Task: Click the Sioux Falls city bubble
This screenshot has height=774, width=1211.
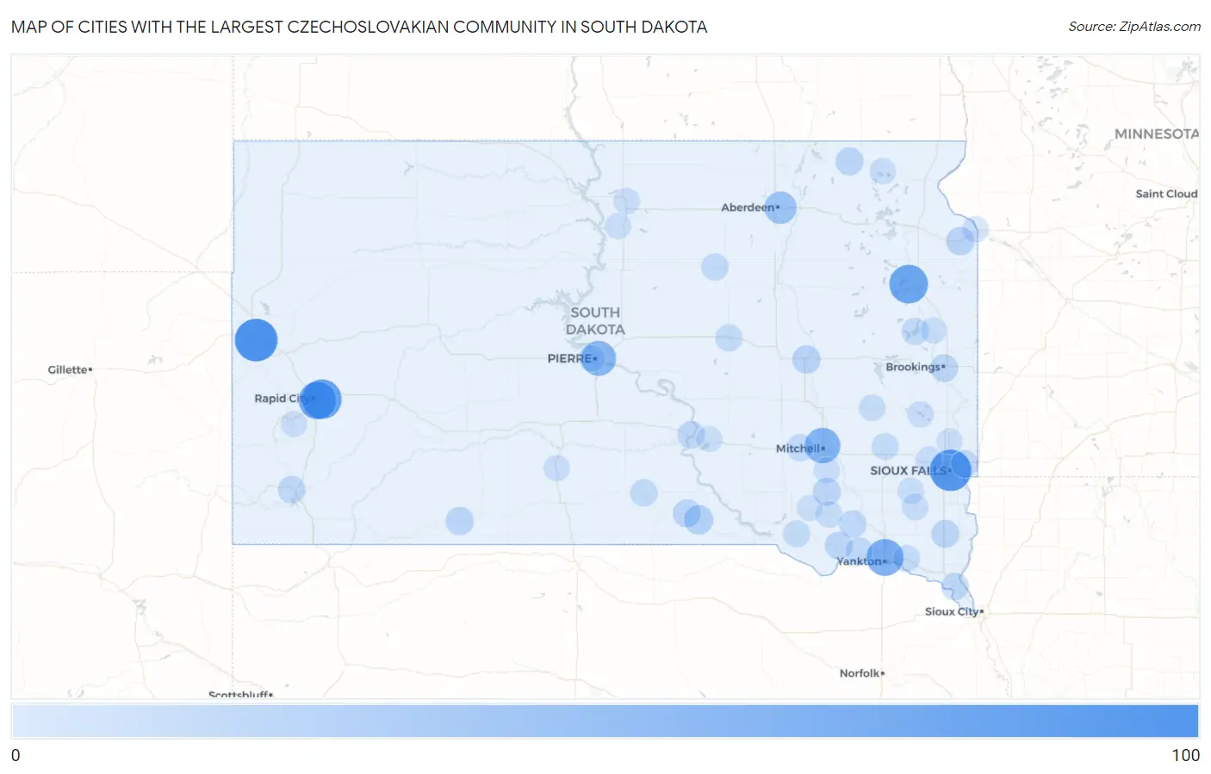Action: click(x=950, y=470)
